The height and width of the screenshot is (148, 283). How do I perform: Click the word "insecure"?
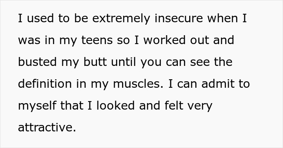click(179, 19)
